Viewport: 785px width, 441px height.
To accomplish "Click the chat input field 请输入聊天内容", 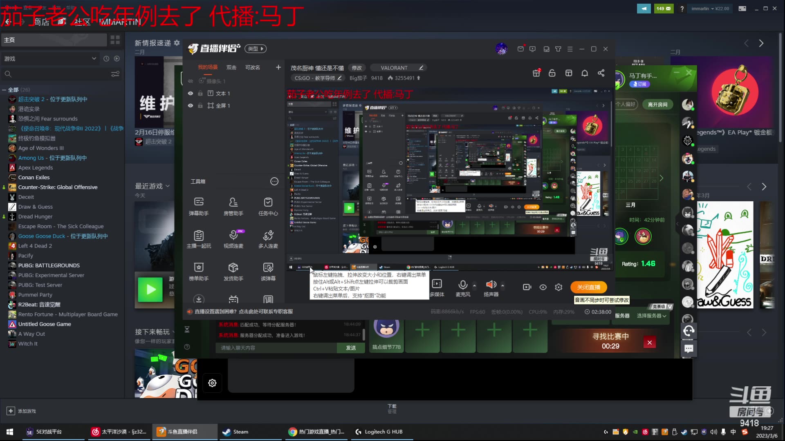I will (x=276, y=348).
